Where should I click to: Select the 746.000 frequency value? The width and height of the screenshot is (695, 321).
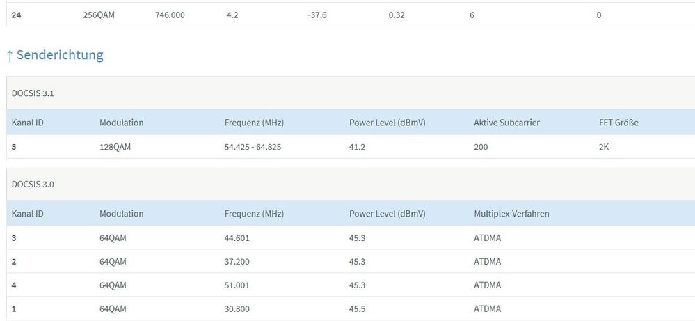[x=170, y=14]
